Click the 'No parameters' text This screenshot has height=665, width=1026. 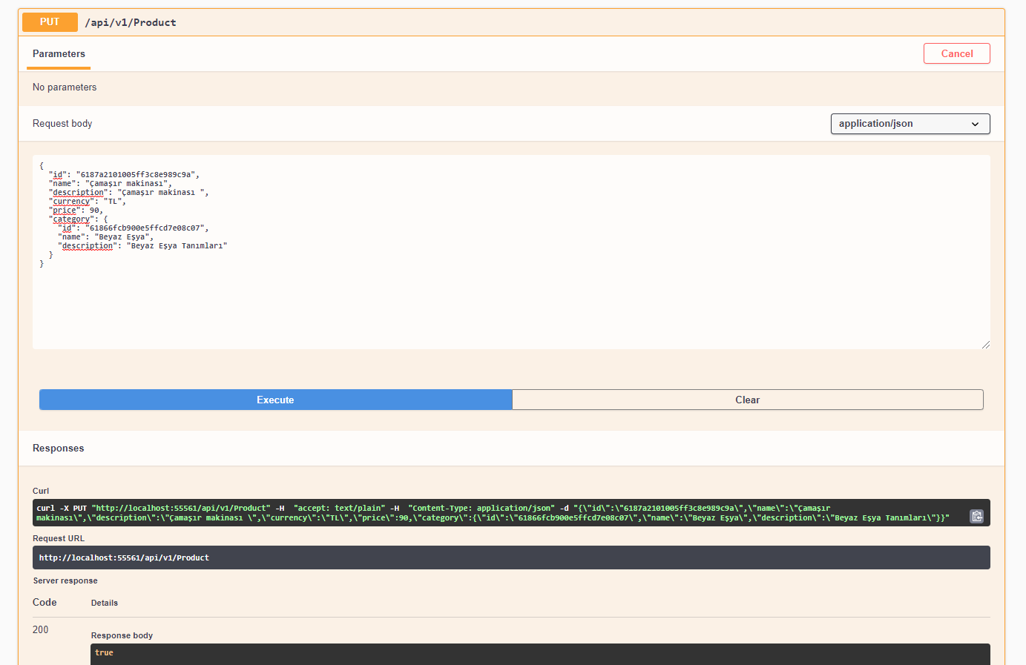(65, 87)
